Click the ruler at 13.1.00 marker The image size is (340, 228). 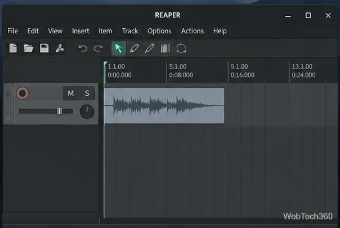(x=302, y=66)
